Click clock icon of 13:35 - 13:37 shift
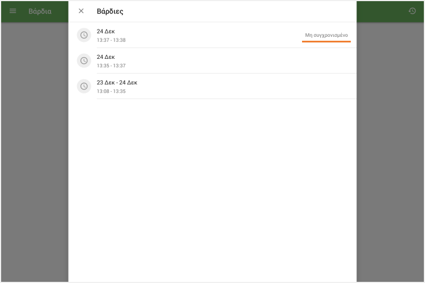Image resolution: width=425 pixels, height=283 pixels. point(84,61)
